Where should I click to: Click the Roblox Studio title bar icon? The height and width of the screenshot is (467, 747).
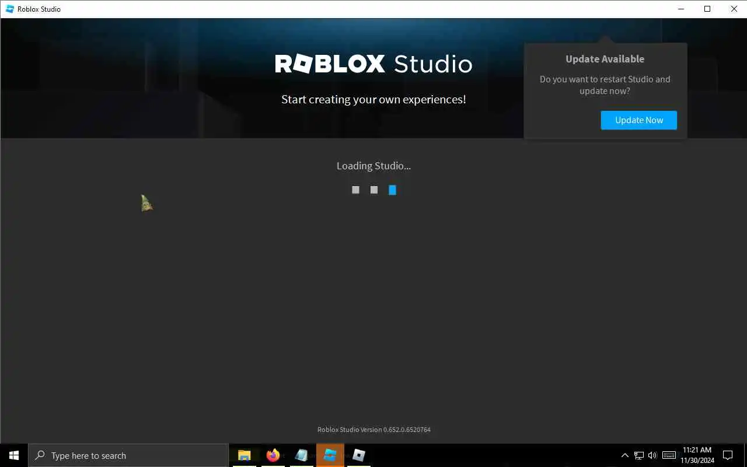pos(9,9)
